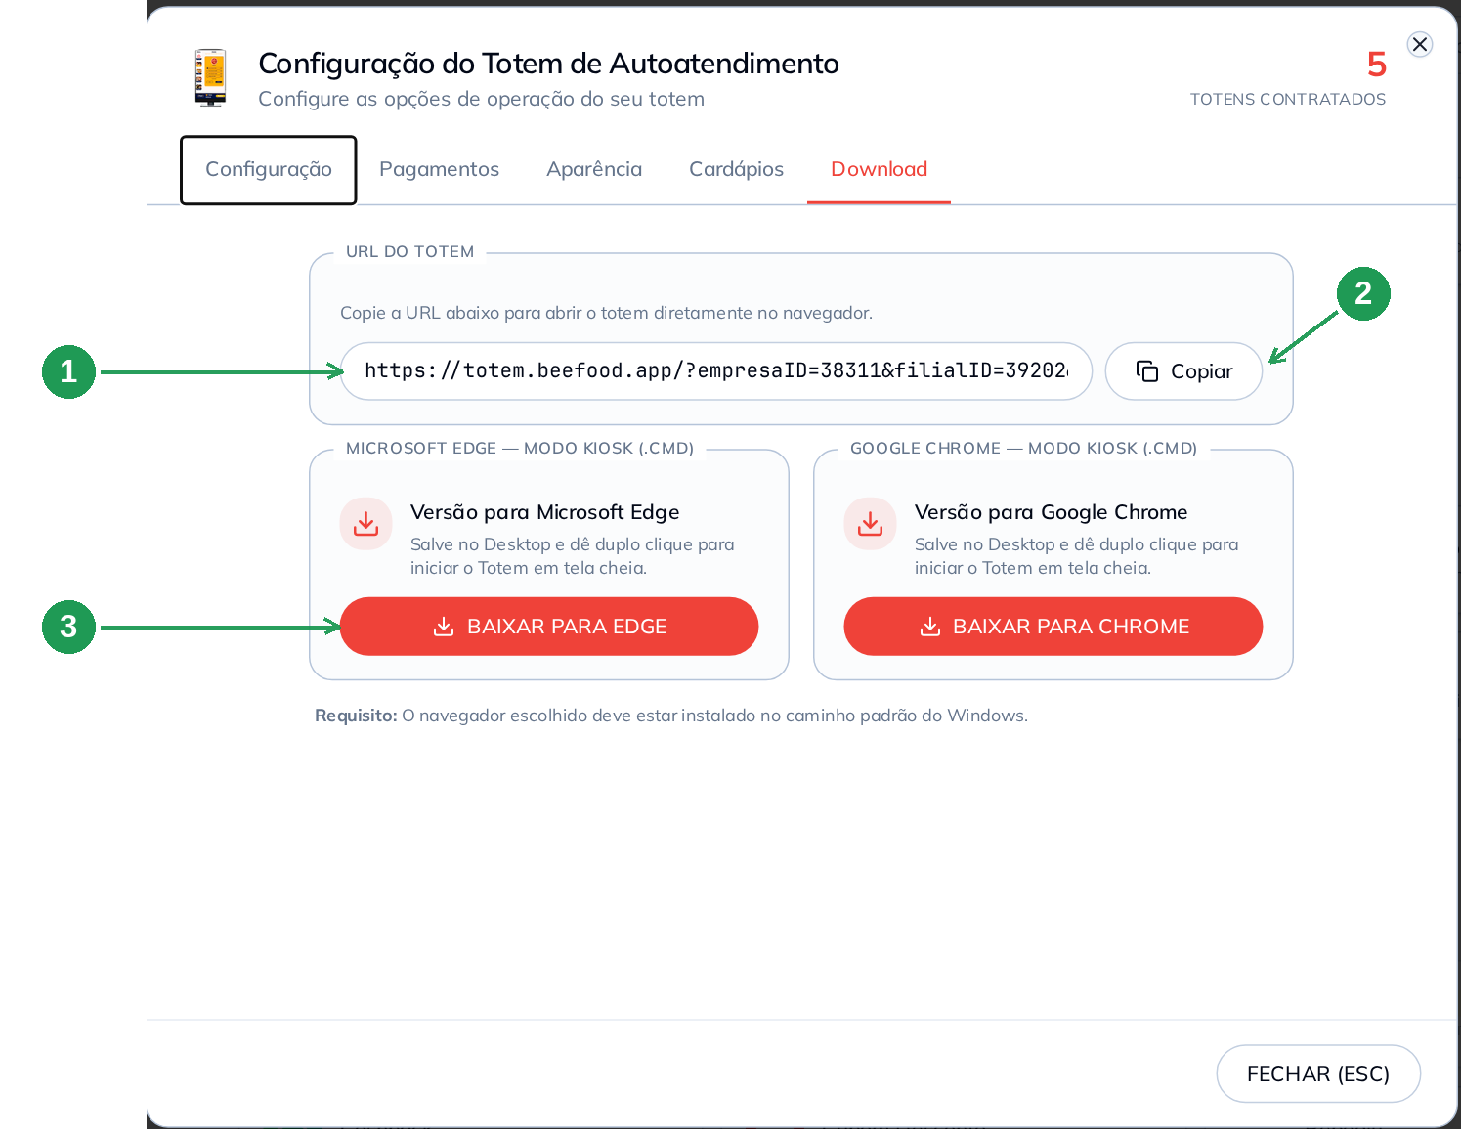Go to the Cardápios tab
This screenshot has width=1461, height=1129.
pyautogui.click(x=736, y=170)
